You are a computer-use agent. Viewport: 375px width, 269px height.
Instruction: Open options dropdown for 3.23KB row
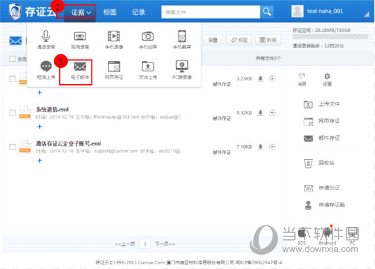pos(272,79)
